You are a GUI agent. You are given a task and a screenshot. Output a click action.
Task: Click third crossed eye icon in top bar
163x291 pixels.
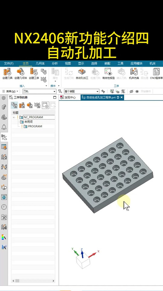123,91
